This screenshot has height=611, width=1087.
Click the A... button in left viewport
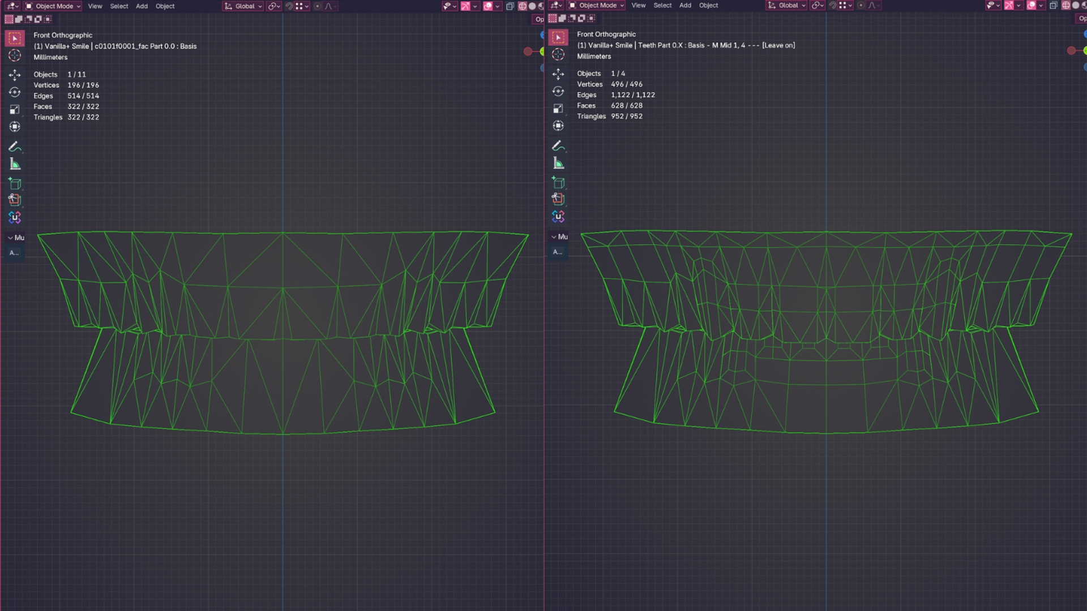tap(15, 253)
